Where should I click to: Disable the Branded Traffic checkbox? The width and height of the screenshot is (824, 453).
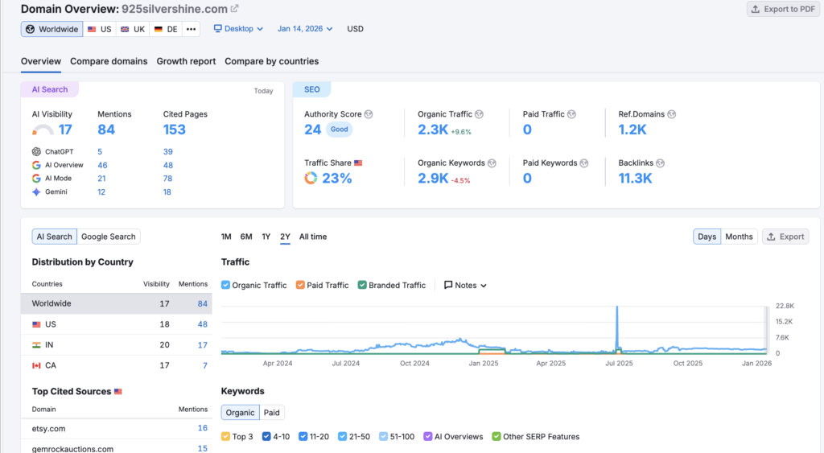tap(362, 285)
